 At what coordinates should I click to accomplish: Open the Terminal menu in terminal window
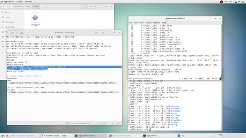pos(156,23)
